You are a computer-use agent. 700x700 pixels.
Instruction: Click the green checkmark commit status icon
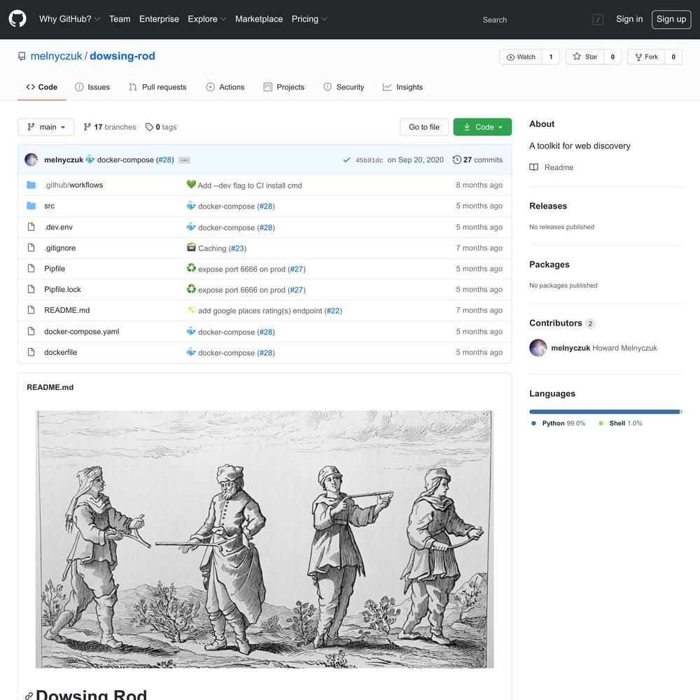click(346, 160)
